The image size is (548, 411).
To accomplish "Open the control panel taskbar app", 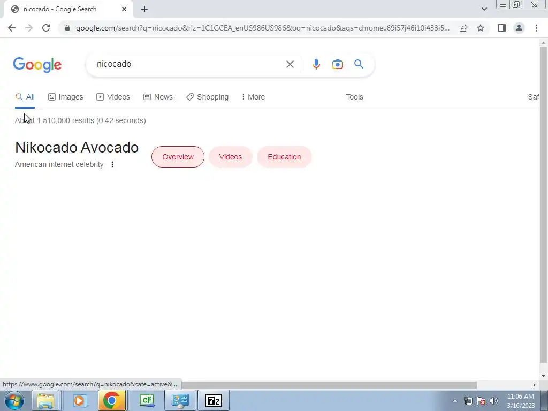I will pos(180,400).
